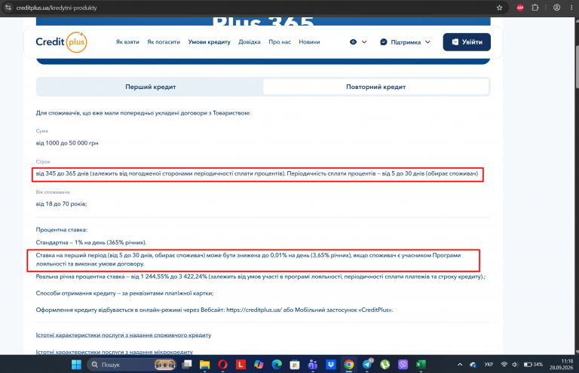Click the Пошук taskbar search box
This screenshot has height=373, width=579.
131,365
